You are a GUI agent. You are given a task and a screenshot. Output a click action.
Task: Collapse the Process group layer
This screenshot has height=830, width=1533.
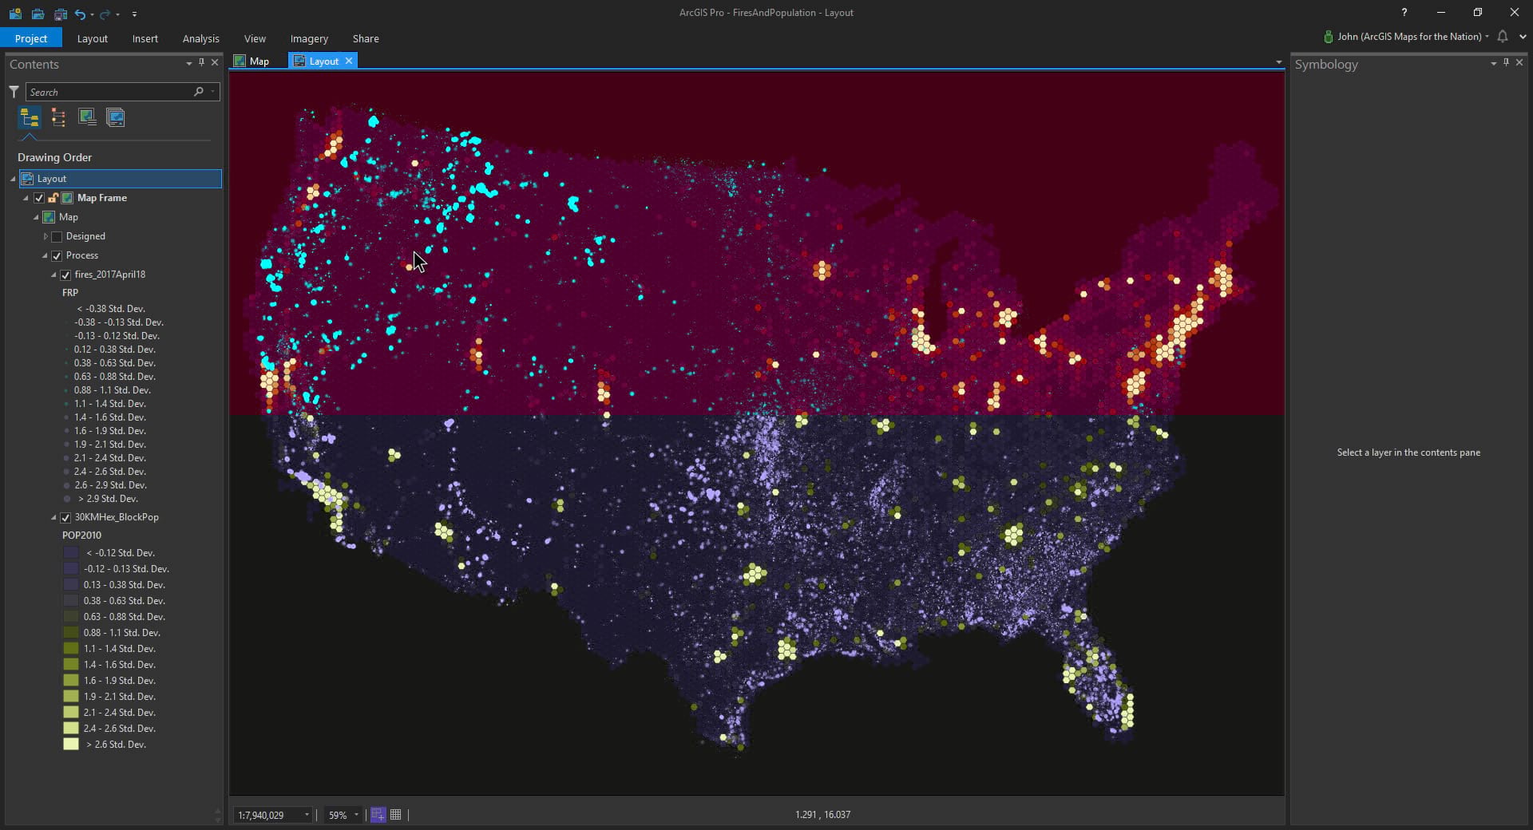[45, 255]
